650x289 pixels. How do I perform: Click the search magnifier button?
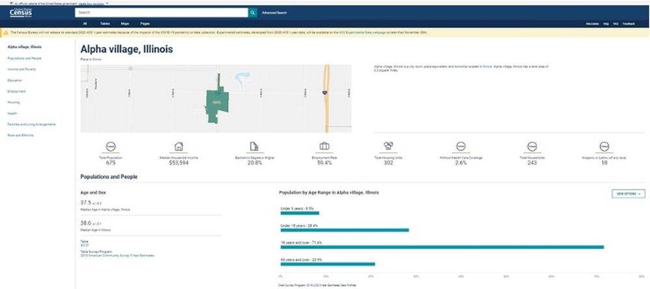(x=252, y=12)
